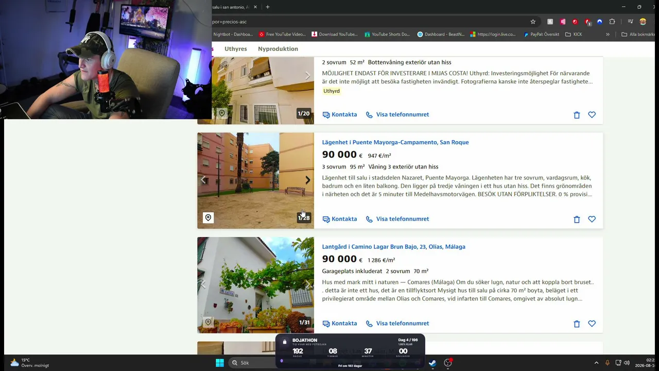Open volume settings in system tray

(627, 363)
